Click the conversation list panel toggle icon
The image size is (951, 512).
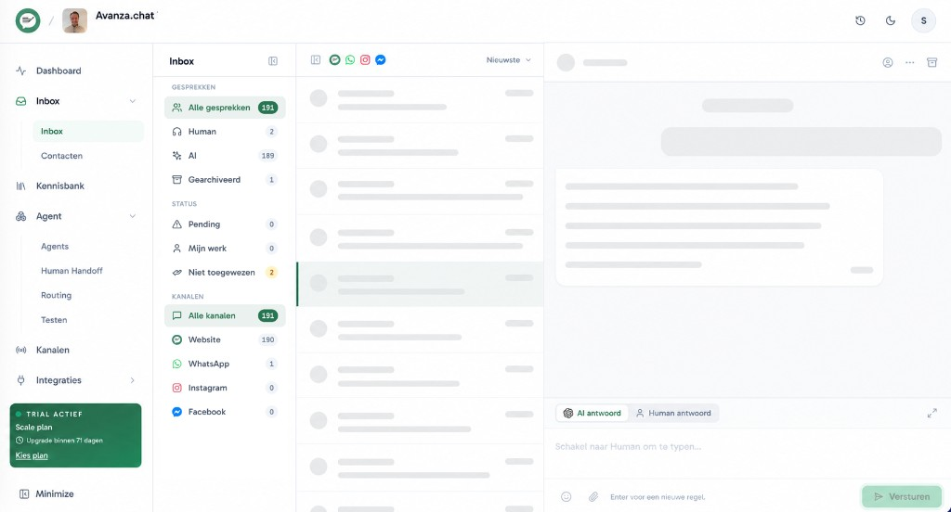click(x=316, y=60)
